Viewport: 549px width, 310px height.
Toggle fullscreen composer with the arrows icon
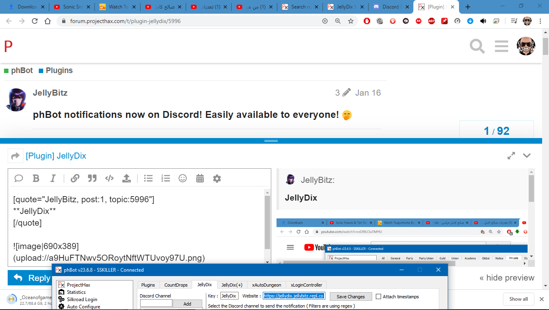(511, 156)
